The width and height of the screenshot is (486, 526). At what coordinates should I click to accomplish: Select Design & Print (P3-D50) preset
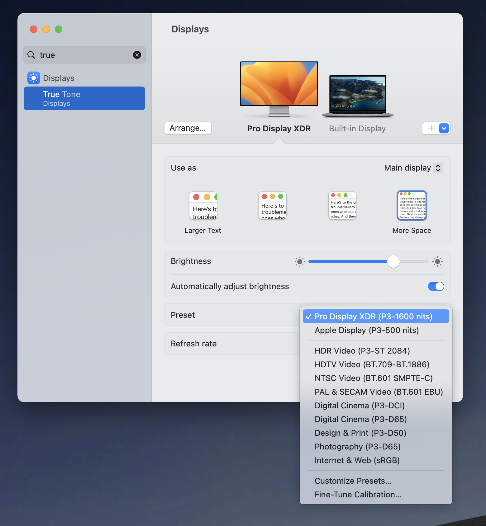376,433
